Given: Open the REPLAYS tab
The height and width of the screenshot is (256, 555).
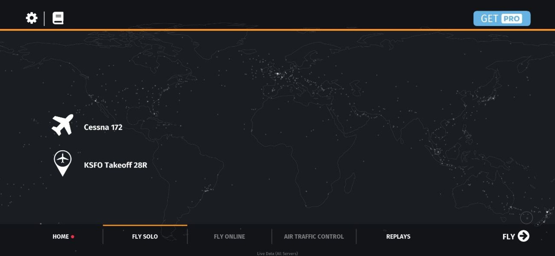Looking at the screenshot, I should click(x=398, y=237).
